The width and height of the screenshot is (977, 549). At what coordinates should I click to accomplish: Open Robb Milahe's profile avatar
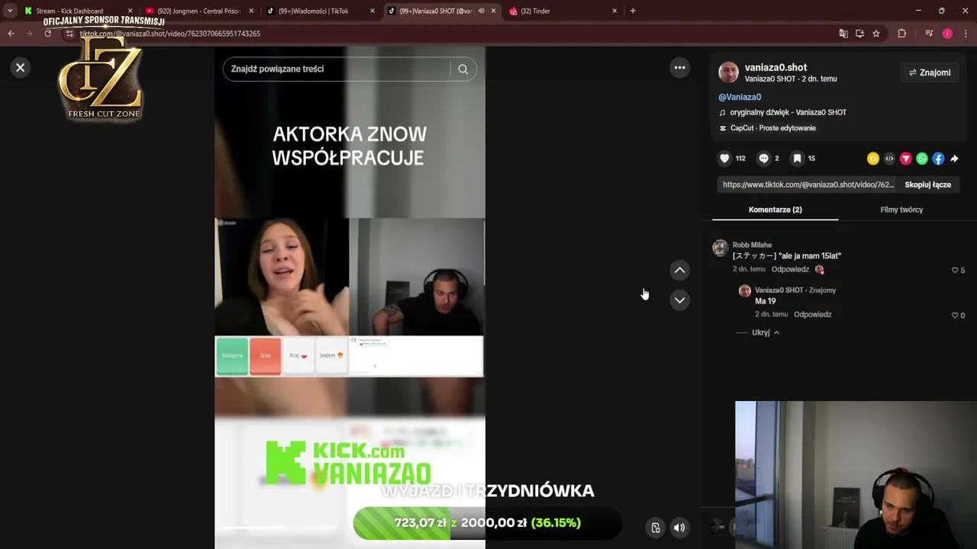click(x=720, y=249)
